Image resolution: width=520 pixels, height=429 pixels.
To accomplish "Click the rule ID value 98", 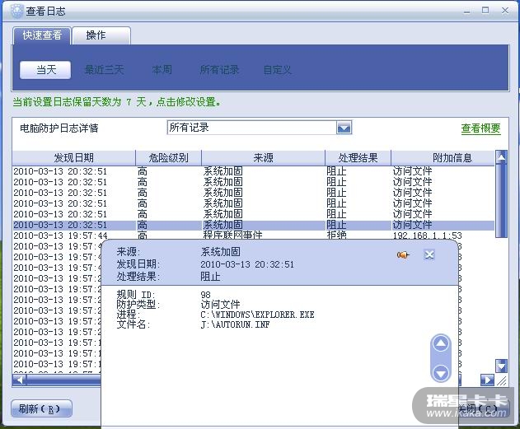I will pos(206,295).
